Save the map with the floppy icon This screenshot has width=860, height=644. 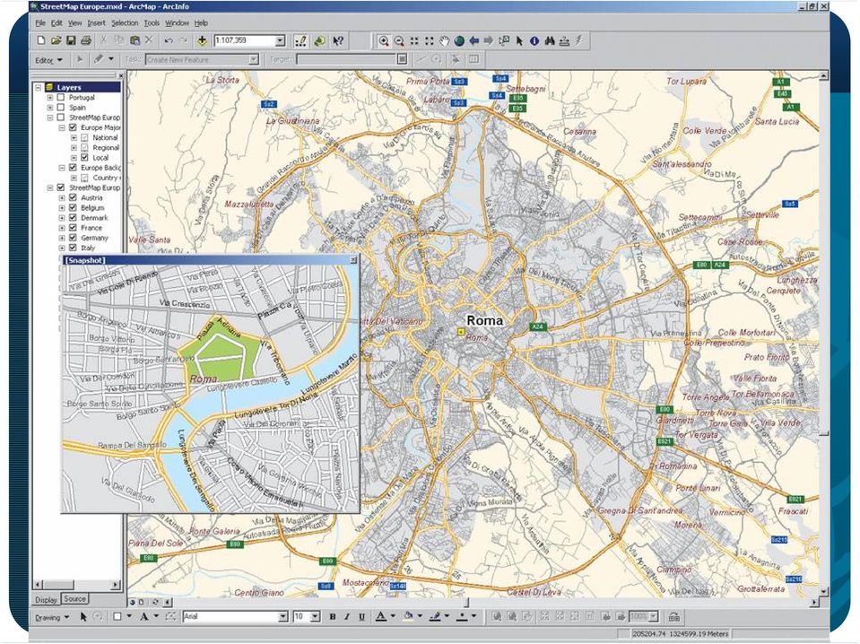71,40
